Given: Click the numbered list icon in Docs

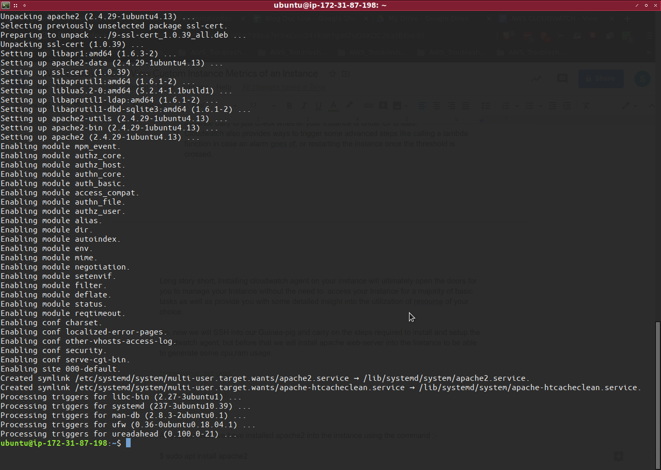Looking at the screenshot, I should click(505, 106).
